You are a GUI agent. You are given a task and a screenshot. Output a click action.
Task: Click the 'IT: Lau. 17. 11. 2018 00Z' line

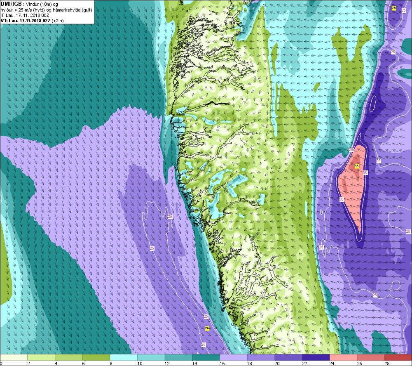(x=25, y=15)
